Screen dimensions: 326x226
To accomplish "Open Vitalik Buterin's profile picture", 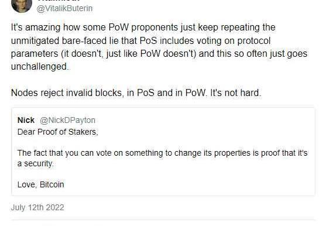I will point(22,6).
